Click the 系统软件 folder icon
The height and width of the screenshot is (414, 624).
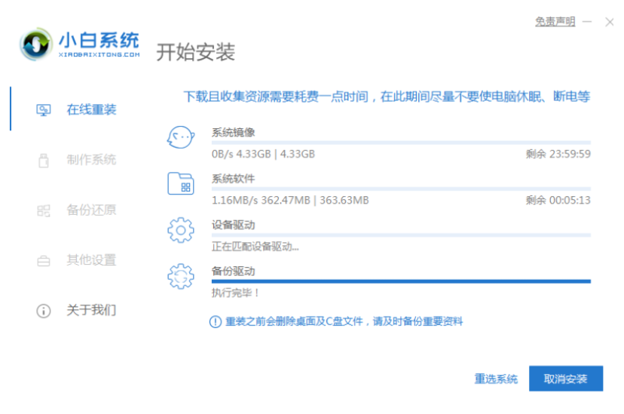(181, 183)
